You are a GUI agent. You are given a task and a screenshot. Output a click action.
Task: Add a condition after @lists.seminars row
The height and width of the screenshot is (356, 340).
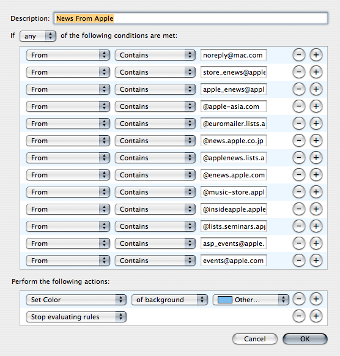[x=316, y=226]
